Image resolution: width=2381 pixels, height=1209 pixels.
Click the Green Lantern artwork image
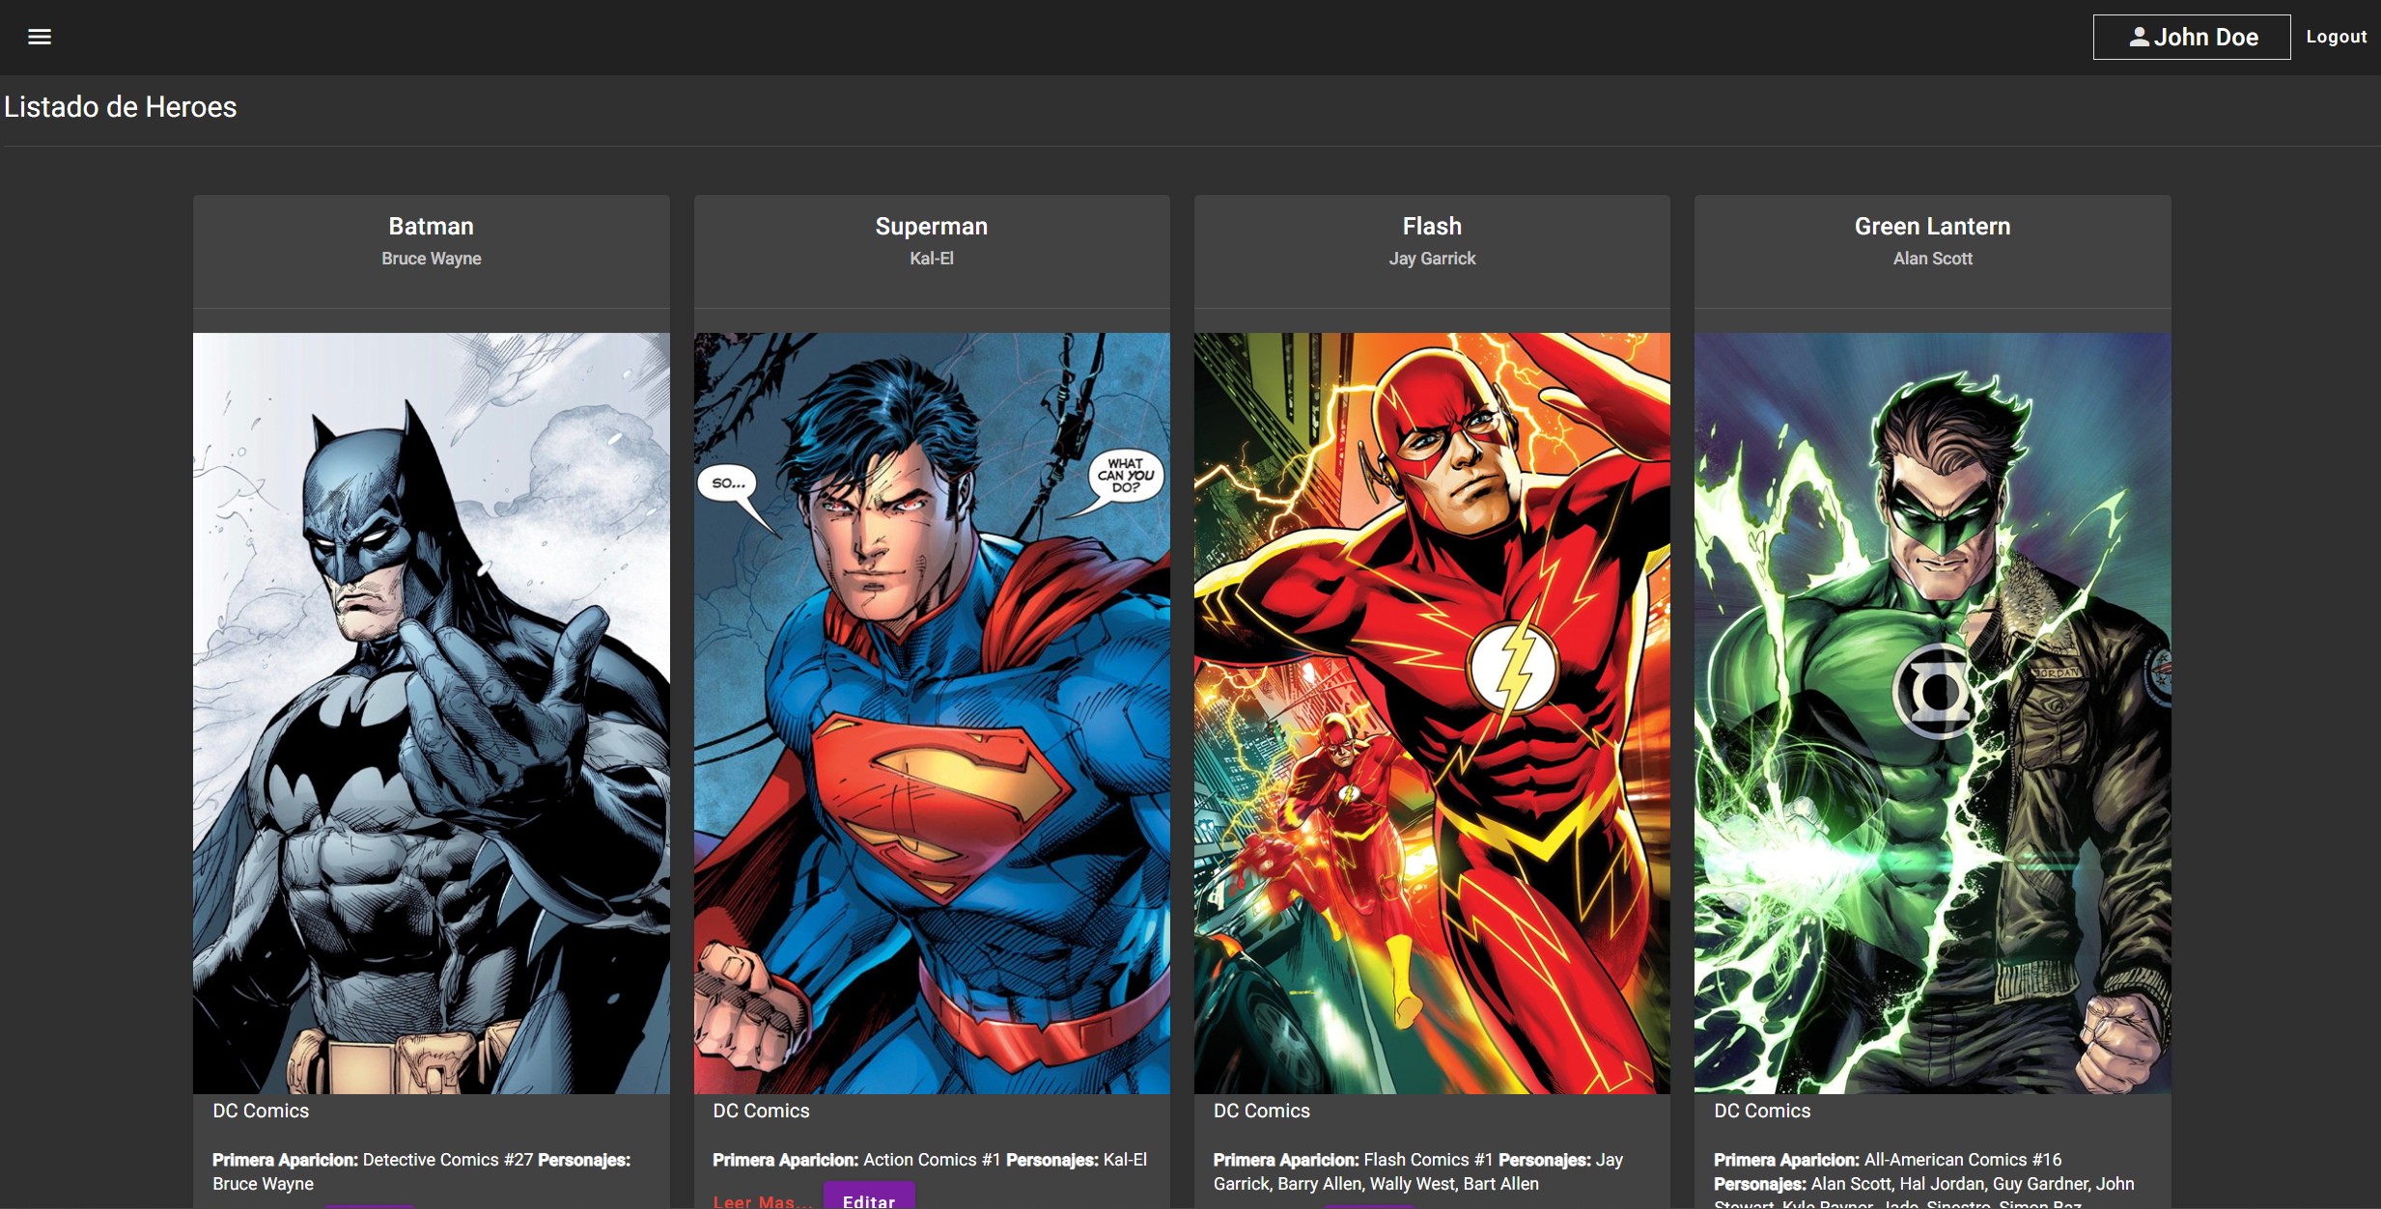[x=1932, y=713]
